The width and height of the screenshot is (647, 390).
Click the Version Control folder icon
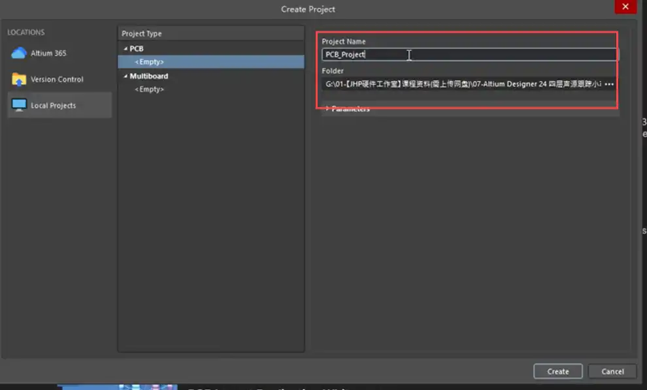click(19, 79)
